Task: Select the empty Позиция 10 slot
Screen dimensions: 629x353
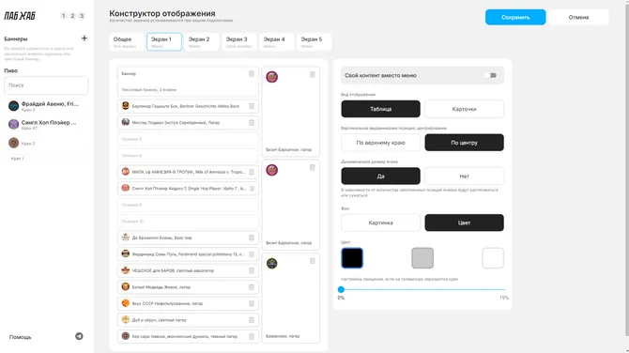Action: pyautogui.click(x=188, y=222)
